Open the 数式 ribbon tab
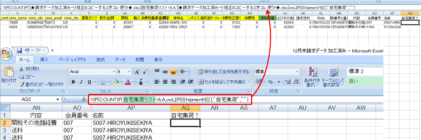 tap(101, 59)
